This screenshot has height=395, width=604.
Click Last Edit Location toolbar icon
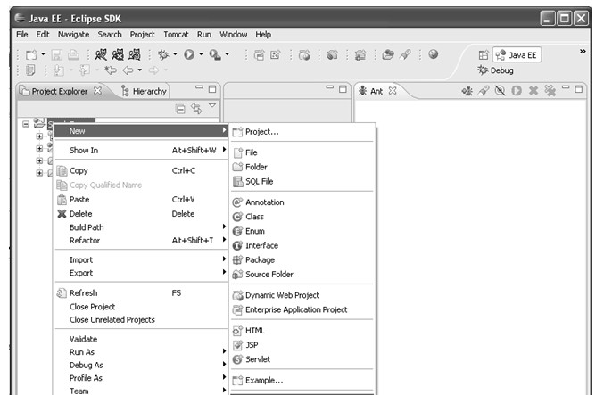(x=111, y=70)
